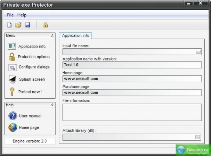Click the New project toolbar icon
Viewport: 211px width, 156px height.
pyautogui.click(x=9, y=25)
